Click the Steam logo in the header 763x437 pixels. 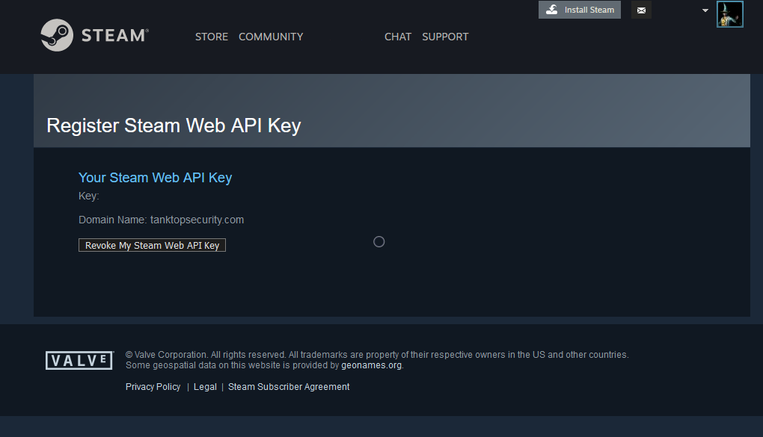tap(95, 35)
